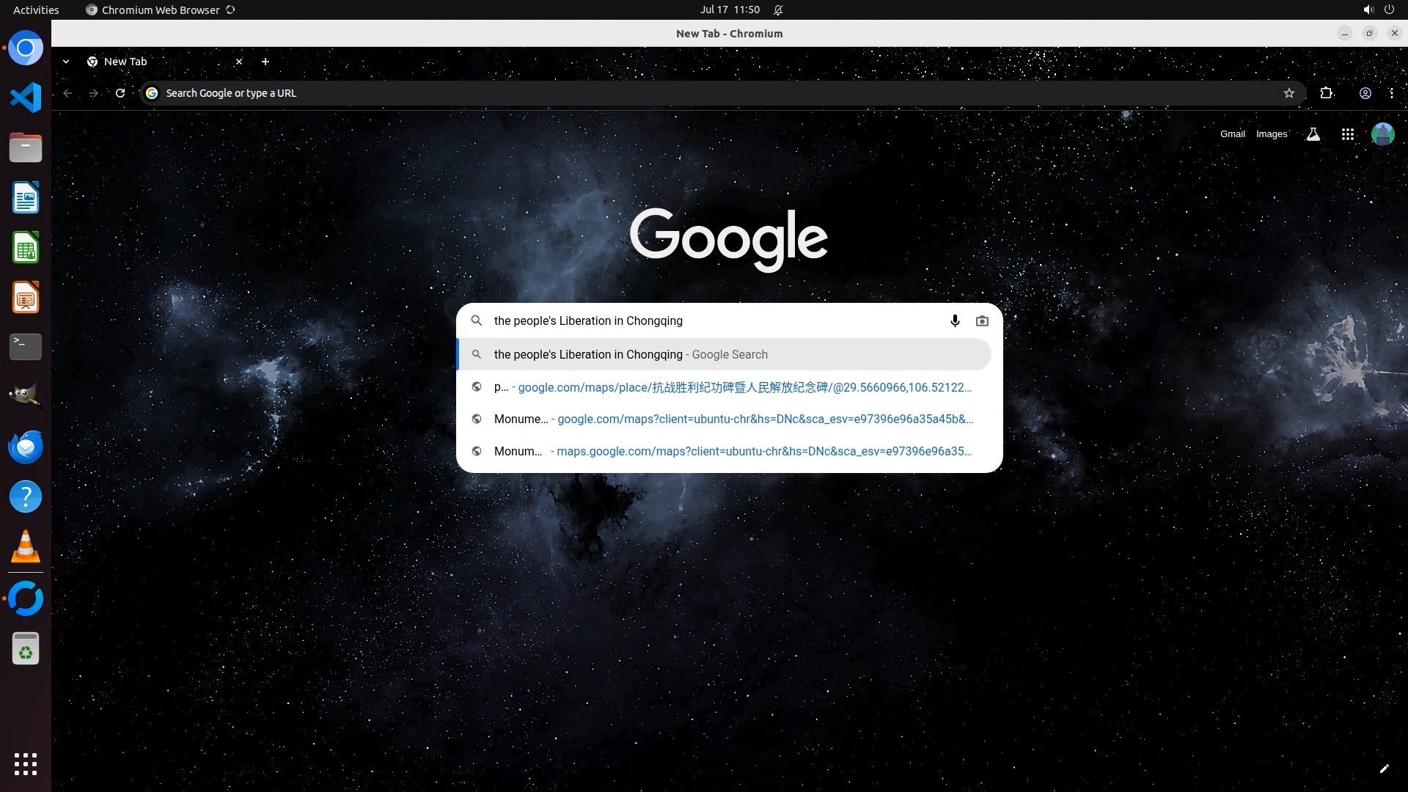Open the Activities overview
This screenshot has height=792, width=1408.
tap(36, 10)
